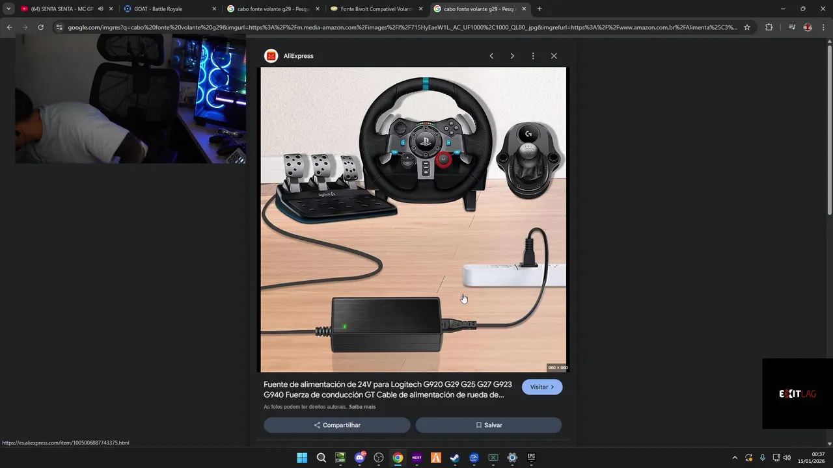Close the image preview panel
Screen dimensions: 833x468
(554, 56)
